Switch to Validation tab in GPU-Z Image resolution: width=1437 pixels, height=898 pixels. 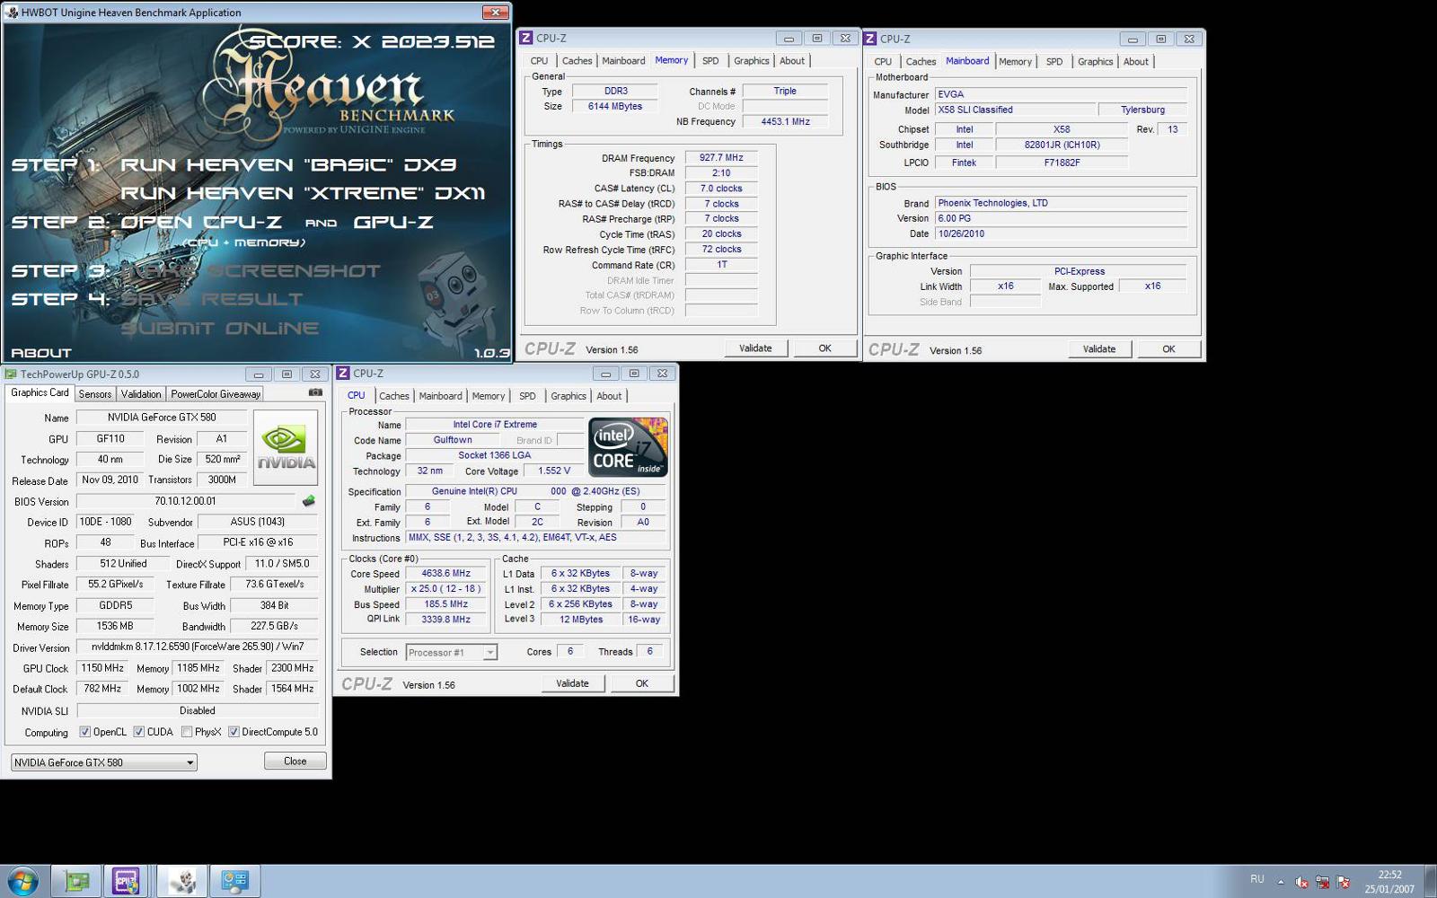click(141, 394)
